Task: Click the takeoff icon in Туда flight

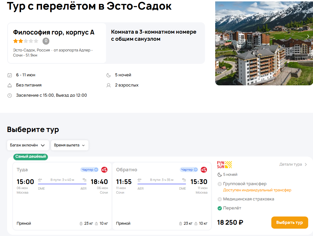Action: (40, 180)
